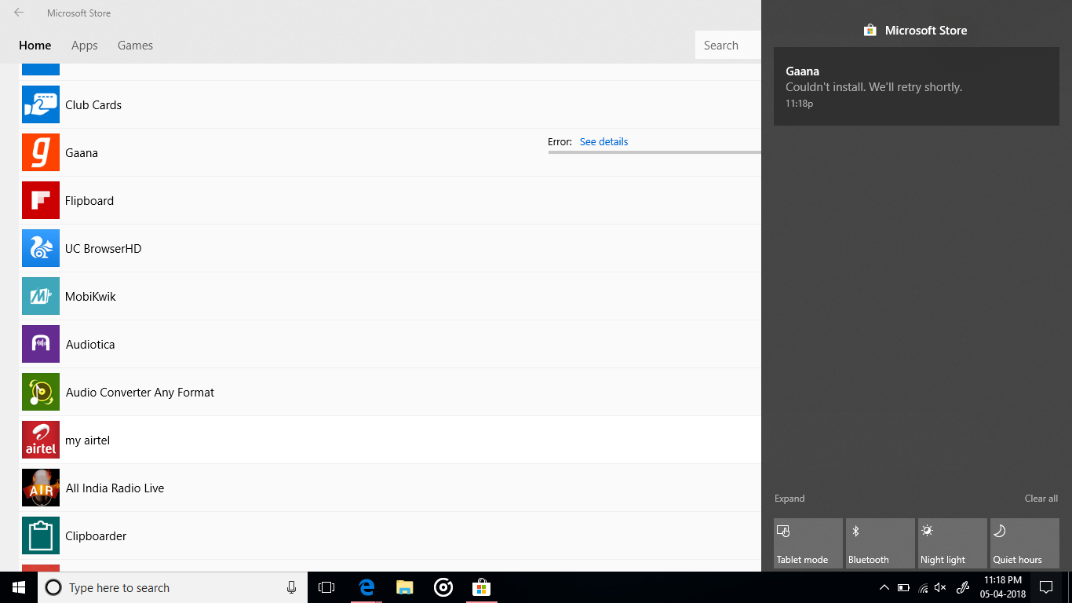
Task: Click the All India Radio Live icon
Action: [41, 488]
